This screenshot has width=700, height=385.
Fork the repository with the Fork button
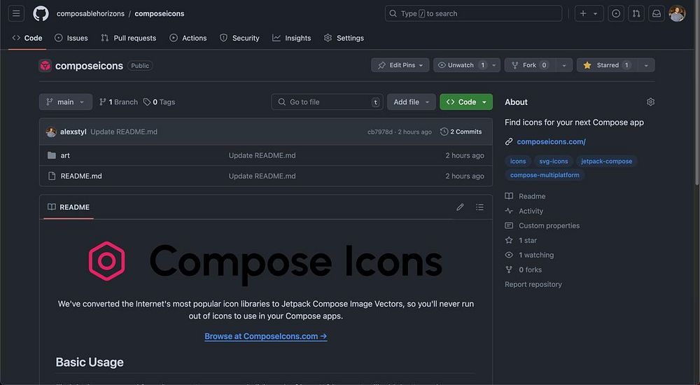pyautogui.click(x=530, y=65)
